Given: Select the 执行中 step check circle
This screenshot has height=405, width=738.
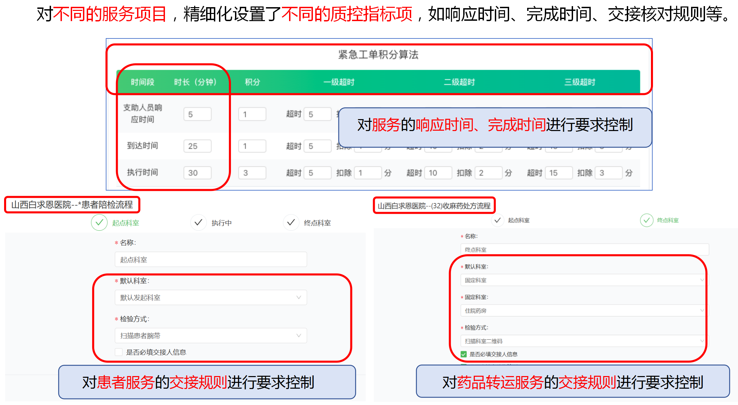Looking at the screenshot, I should (199, 223).
